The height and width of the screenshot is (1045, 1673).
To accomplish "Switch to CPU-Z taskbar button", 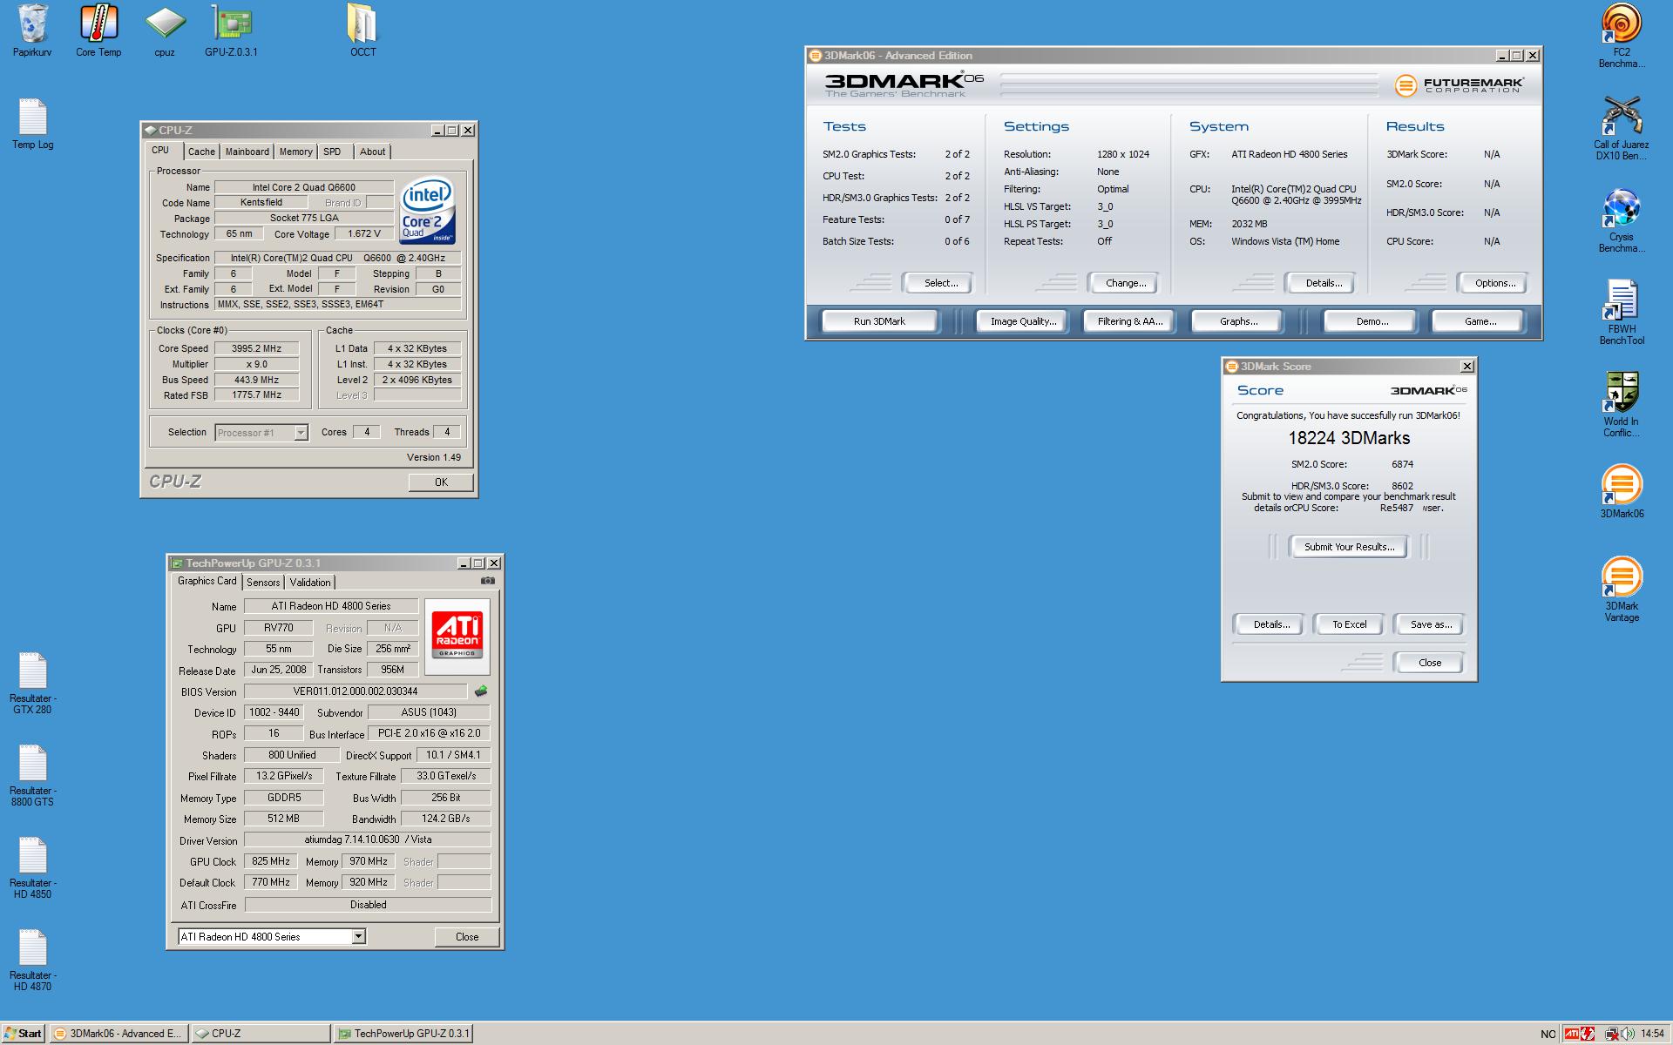I will tap(260, 1034).
